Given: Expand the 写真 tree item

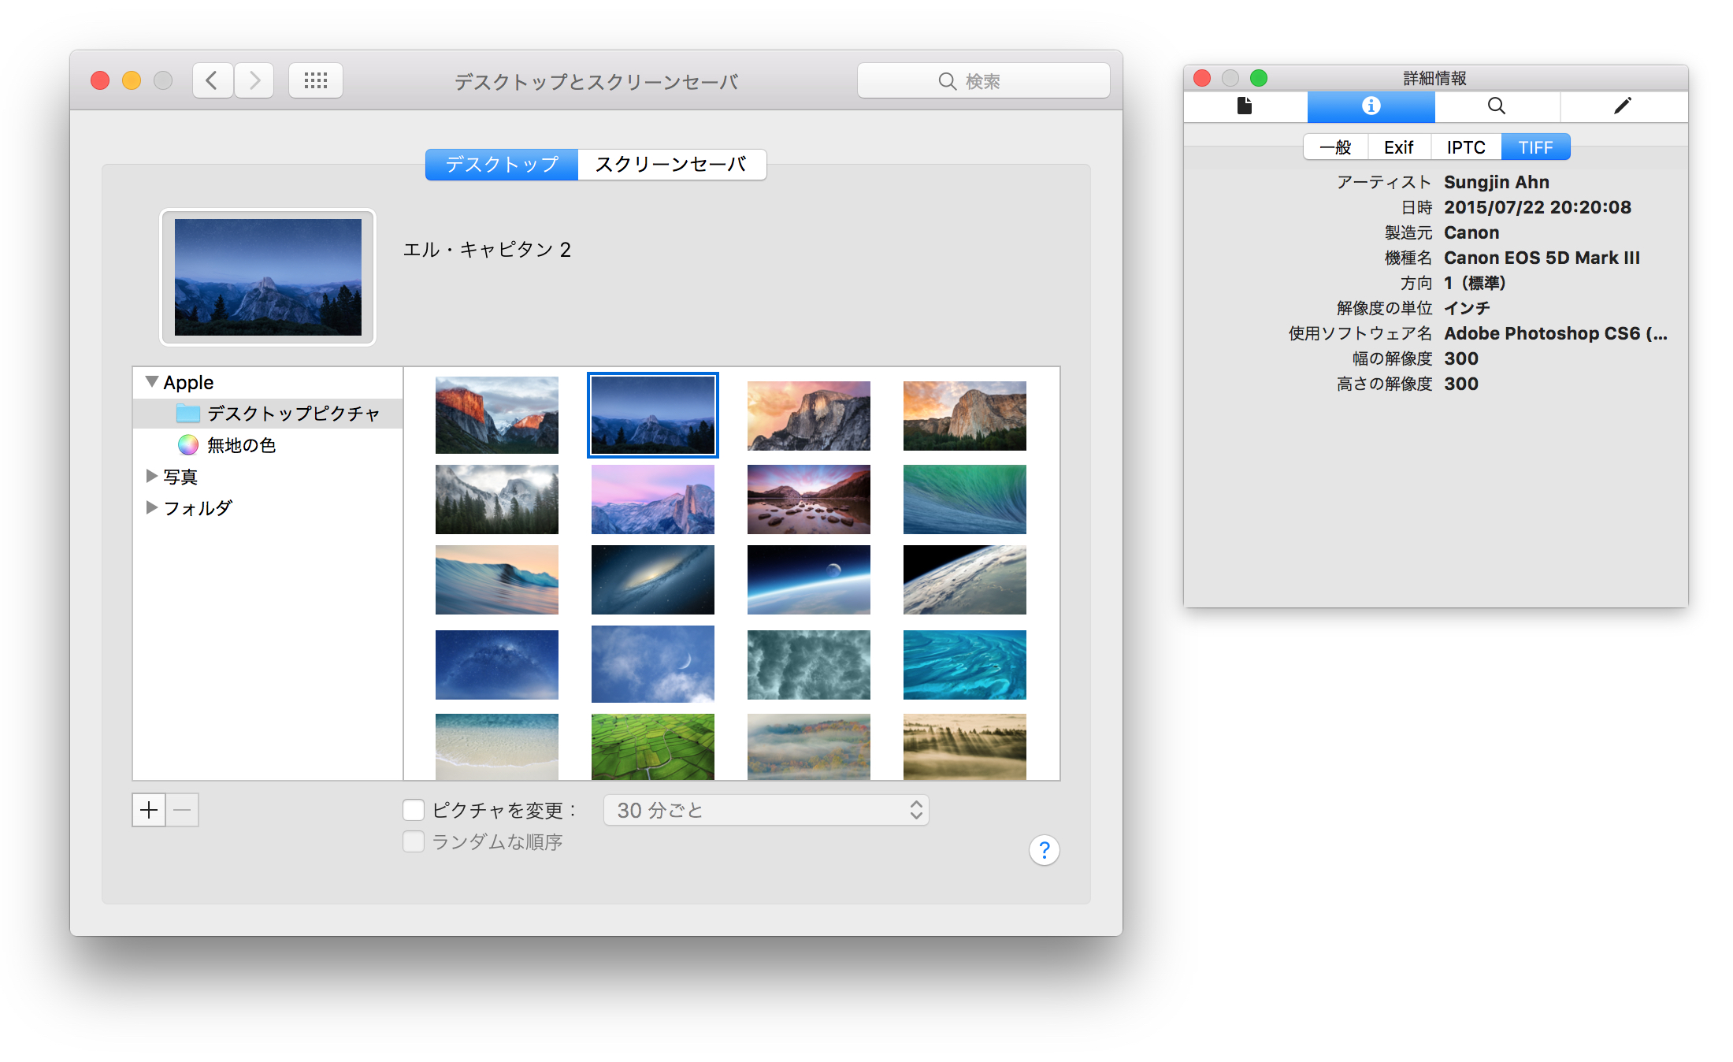Looking at the screenshot, I should [x=151, y=476].
